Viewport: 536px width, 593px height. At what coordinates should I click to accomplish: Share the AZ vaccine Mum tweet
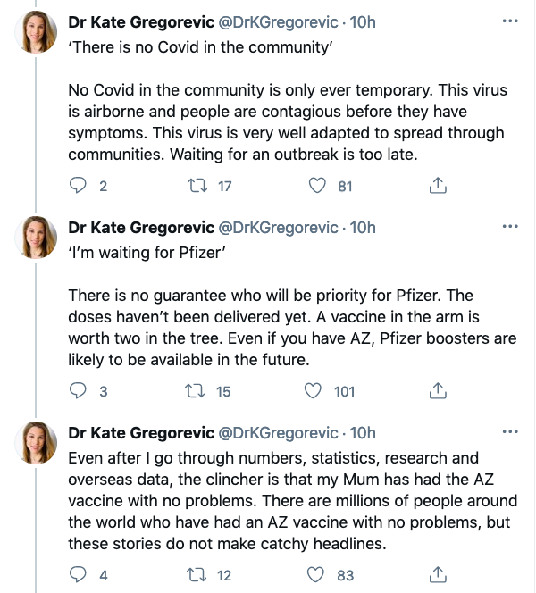438,575
